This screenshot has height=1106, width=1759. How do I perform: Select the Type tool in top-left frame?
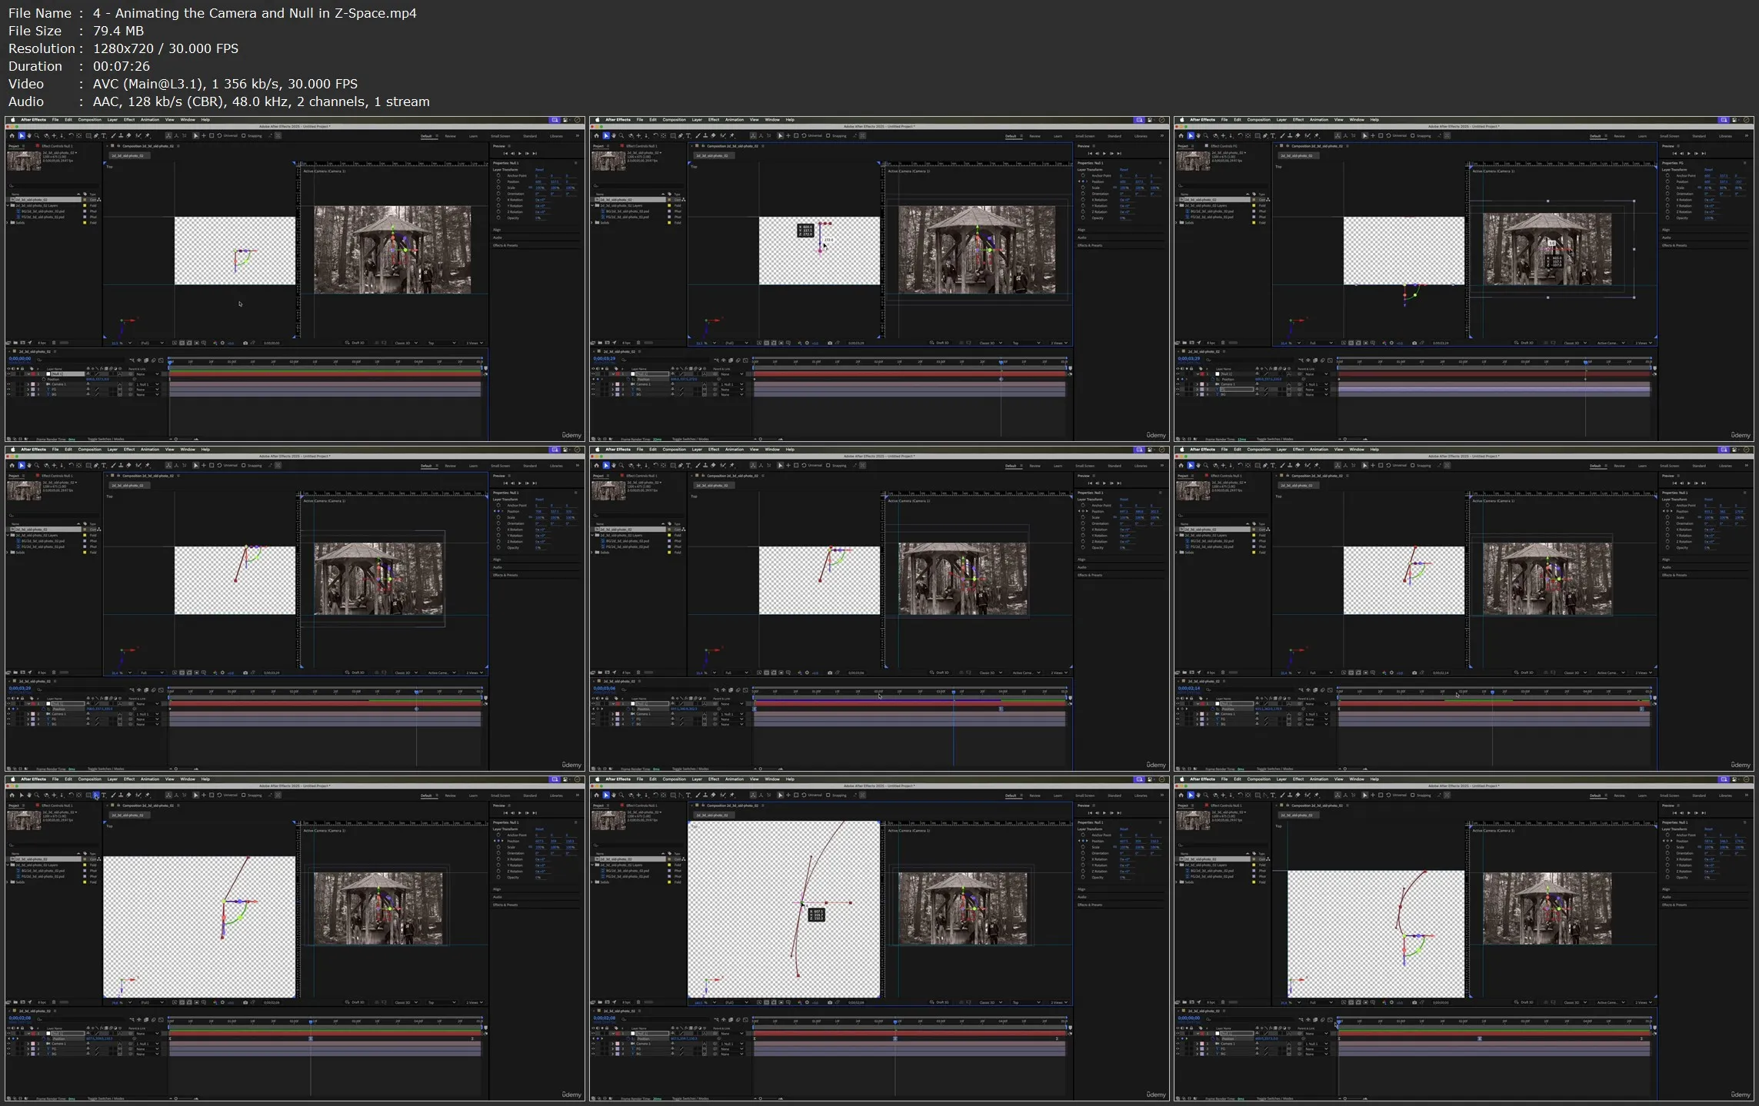pos(104,136)
